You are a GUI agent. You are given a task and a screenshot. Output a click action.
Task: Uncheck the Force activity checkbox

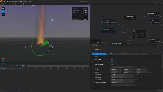(x=112, y=59)
